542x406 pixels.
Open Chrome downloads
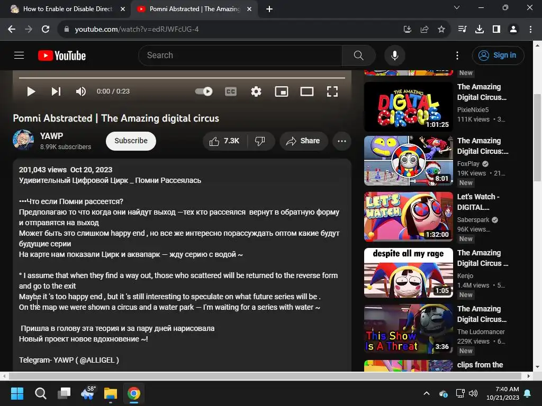click(x=480, y=30)
